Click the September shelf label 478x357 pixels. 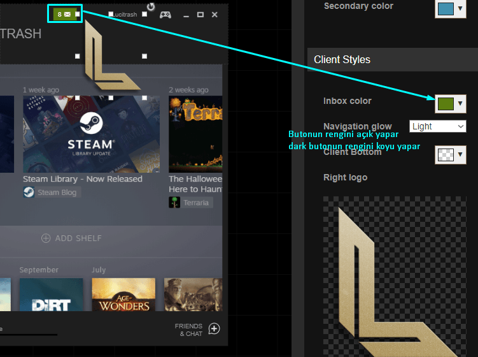click(39, 270)
